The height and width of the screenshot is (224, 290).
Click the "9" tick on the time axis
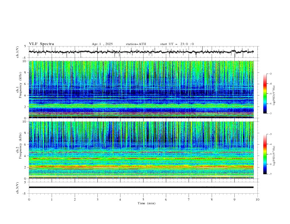point(234,199)
